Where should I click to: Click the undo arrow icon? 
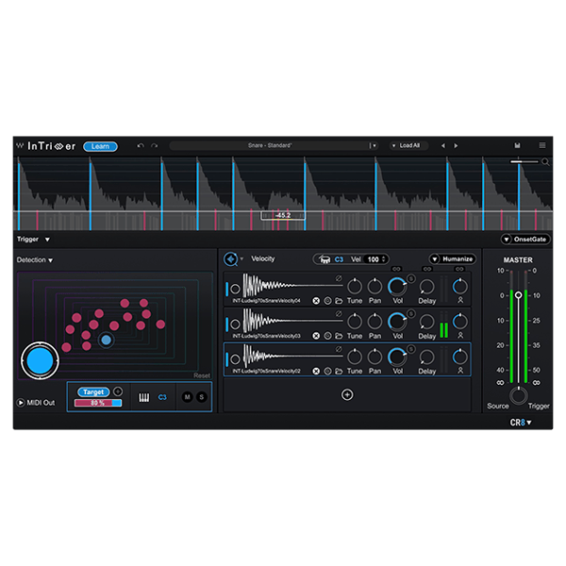coord(141,146)
